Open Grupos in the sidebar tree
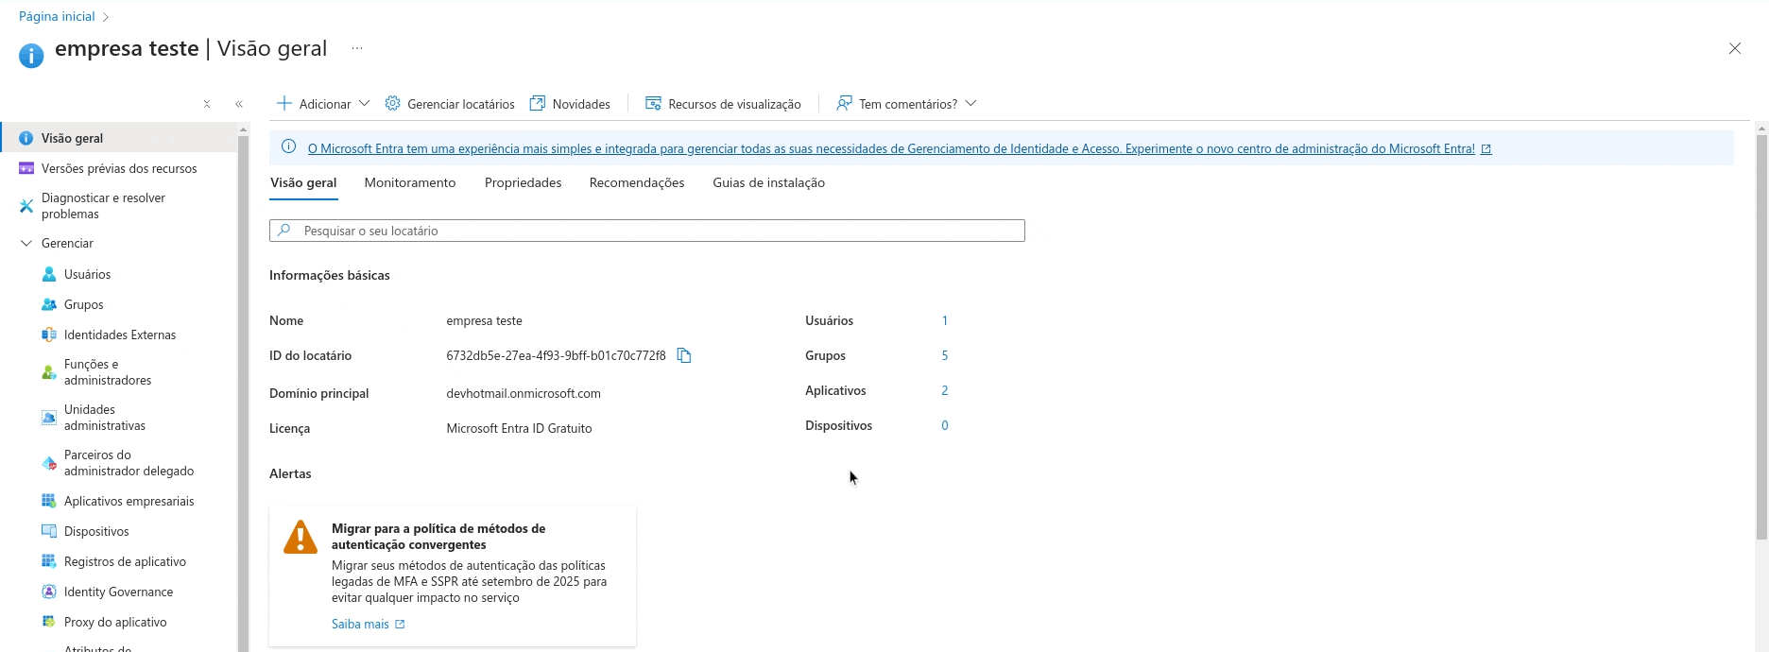1769x652 pixels. pyautogui.click(x=84, y=304)
